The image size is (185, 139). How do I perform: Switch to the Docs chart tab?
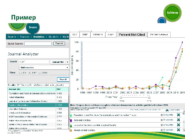[111, 35]
